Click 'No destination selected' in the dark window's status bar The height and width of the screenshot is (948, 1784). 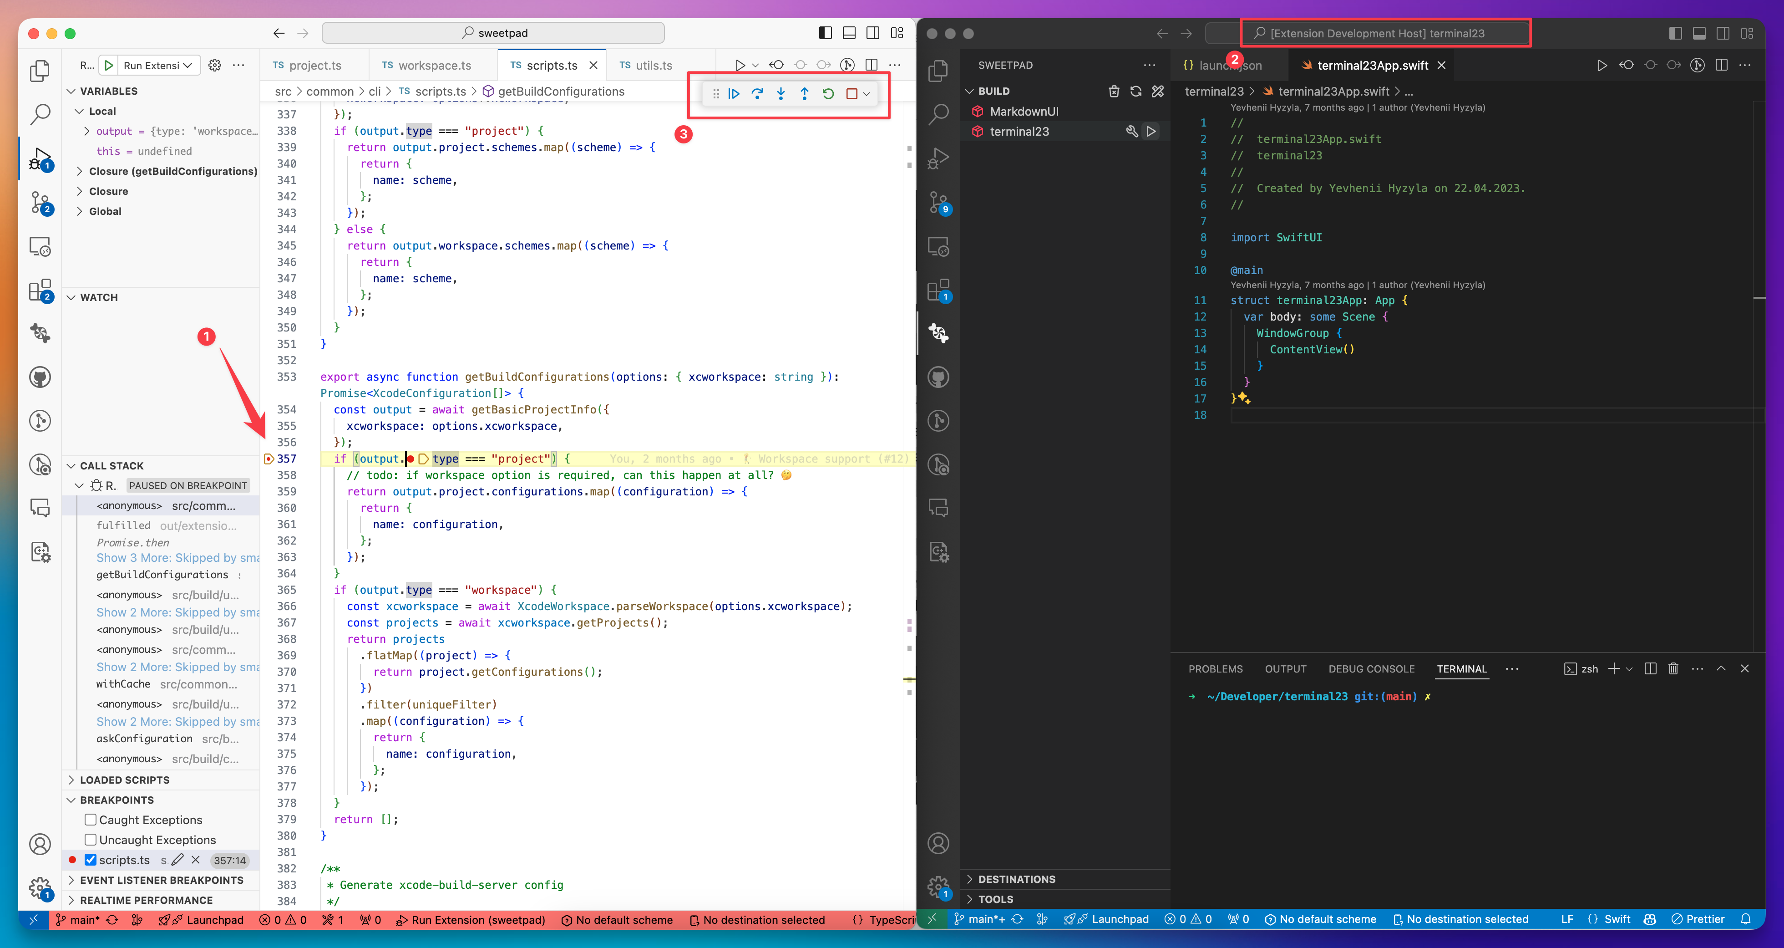coord(1460,919)
